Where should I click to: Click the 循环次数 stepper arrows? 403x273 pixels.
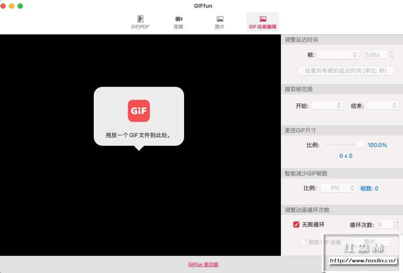pyautogui.click(x=397, y=225)
